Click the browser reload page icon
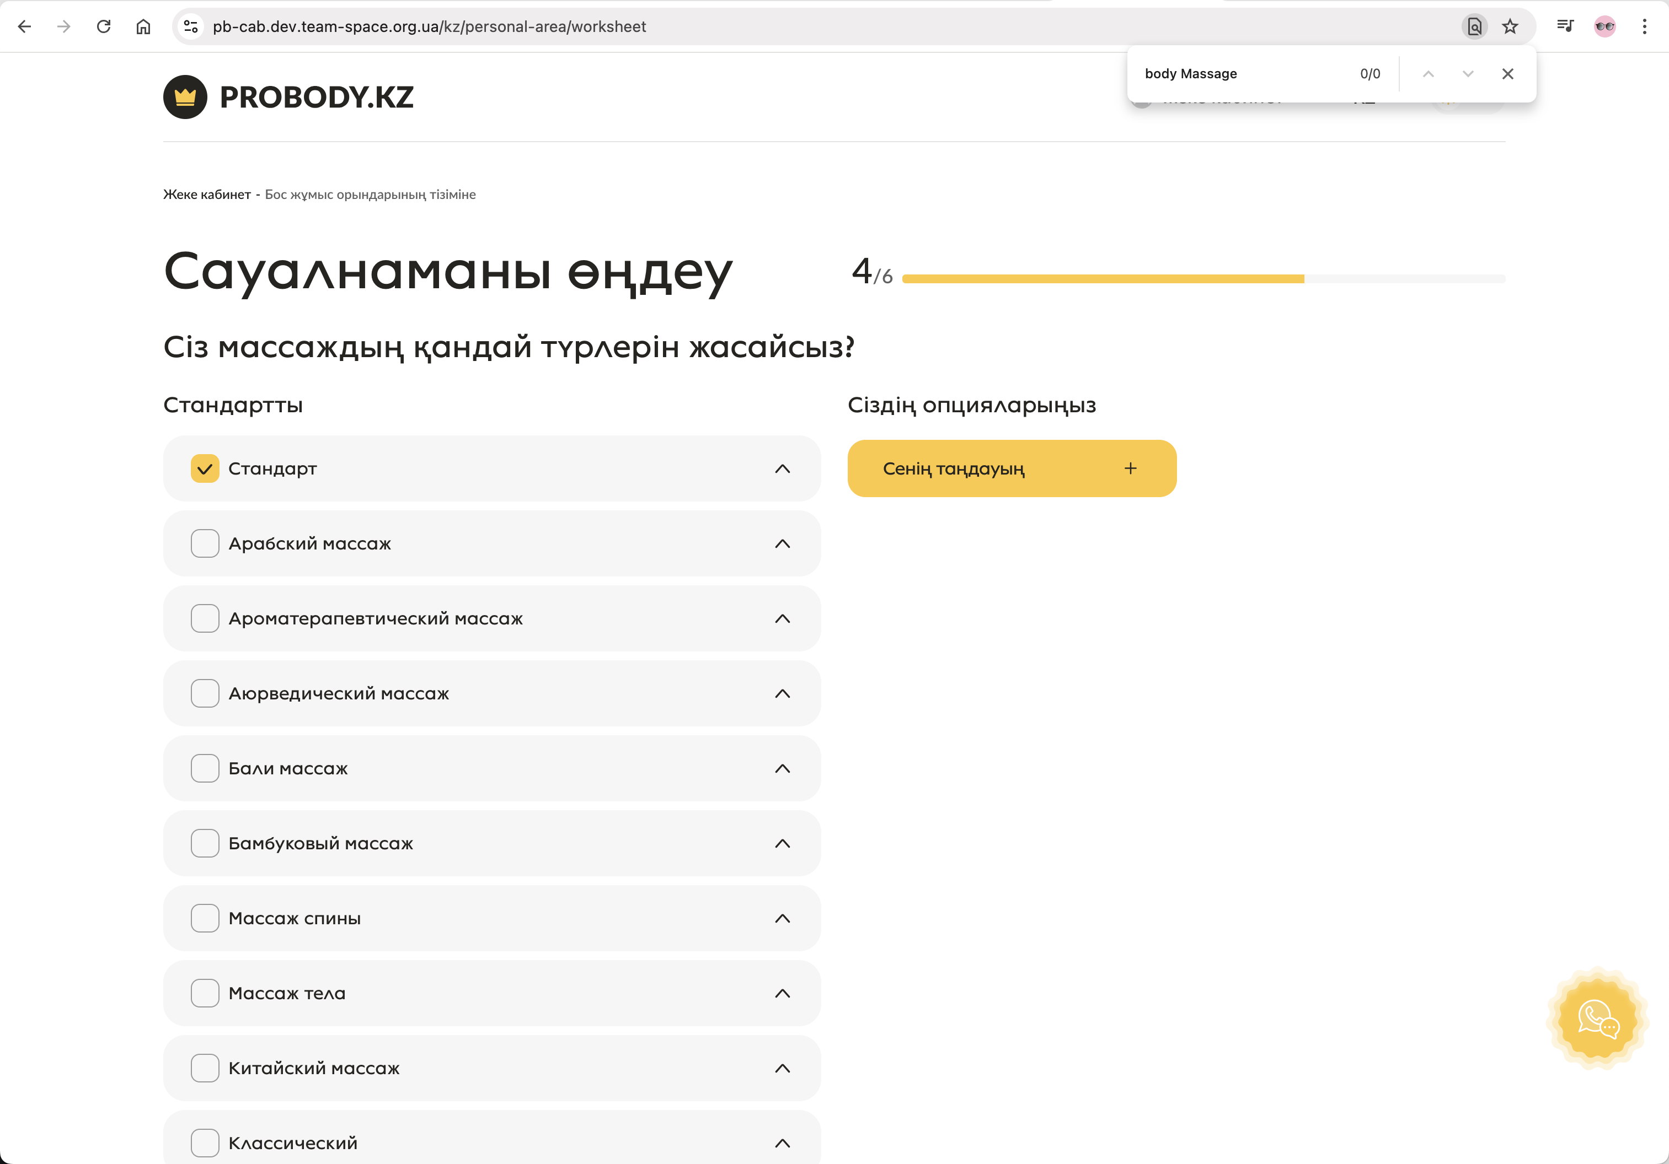Viewport: 1669px width, 1164px height. click(104, 27)
